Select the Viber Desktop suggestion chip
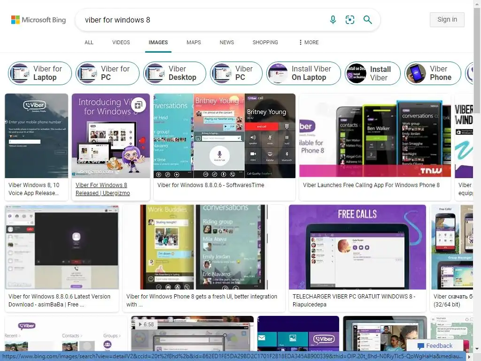481x361 pixels. (x=175, y=73)
